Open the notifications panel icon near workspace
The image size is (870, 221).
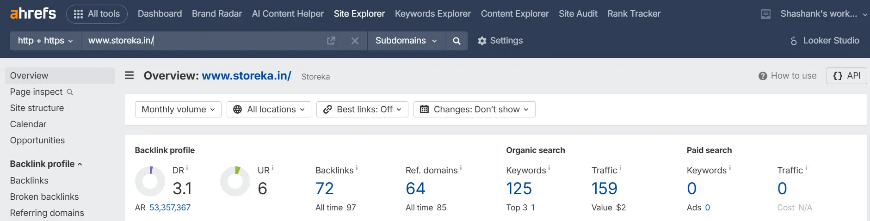pyautogui.click(x=766, y=14)
